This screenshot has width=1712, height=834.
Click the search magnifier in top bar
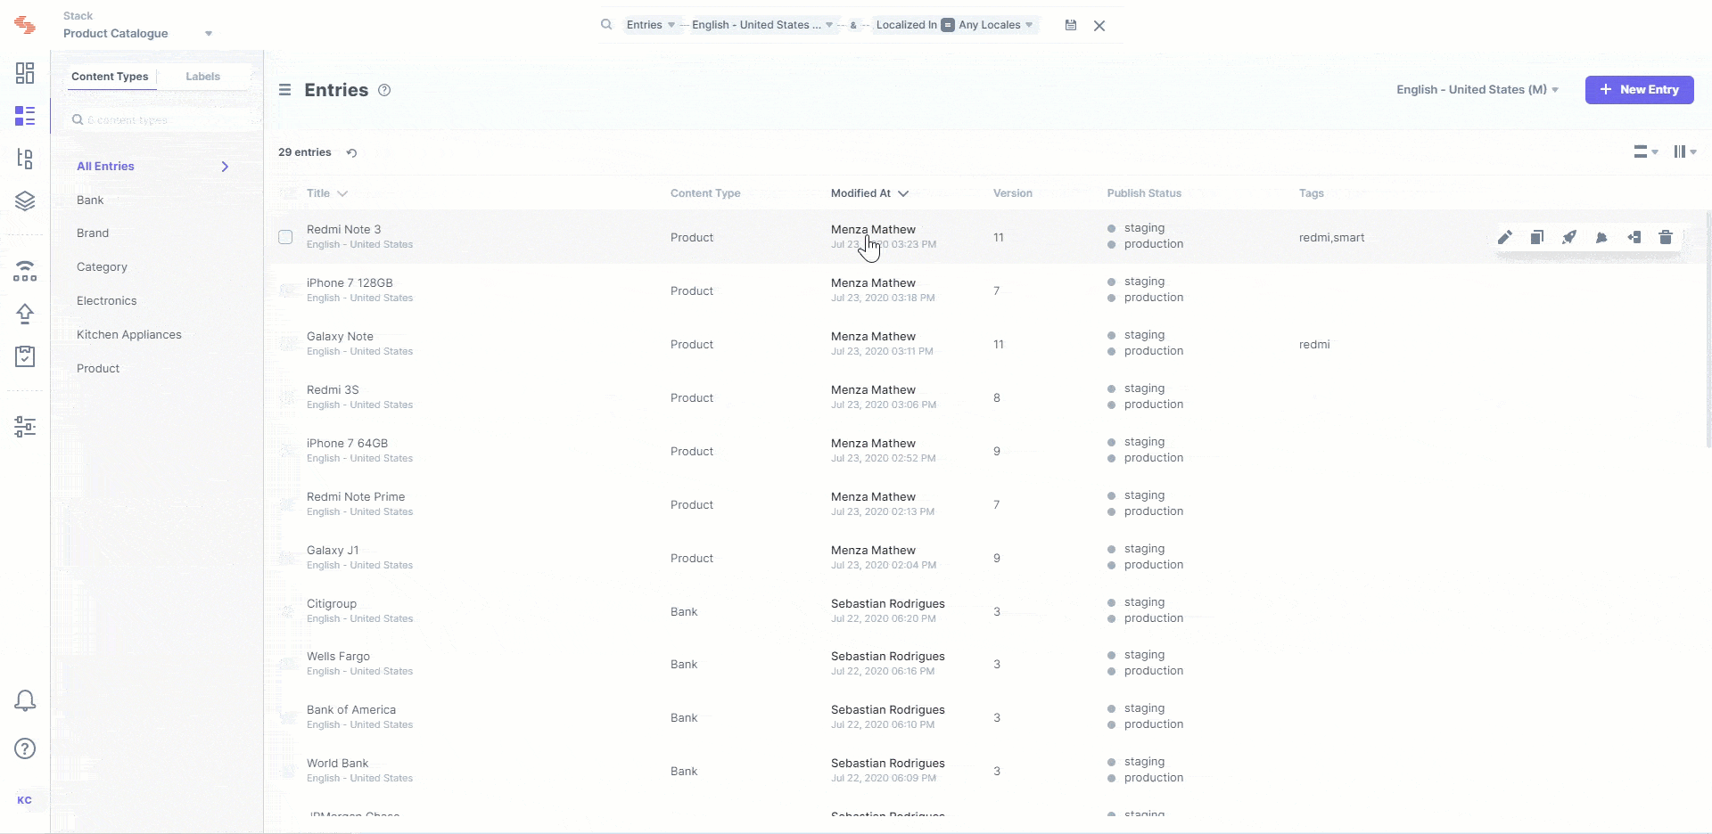pyautogui.click(x=606, y=25)
